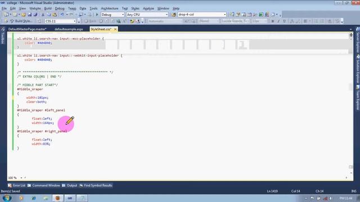
Task: Click the Windows Start button
Action: (x=7, y=198)
